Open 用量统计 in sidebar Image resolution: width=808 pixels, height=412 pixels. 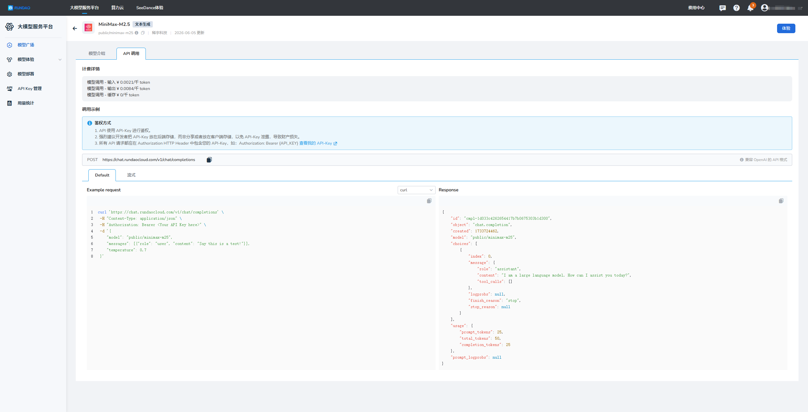coord(26,103)
